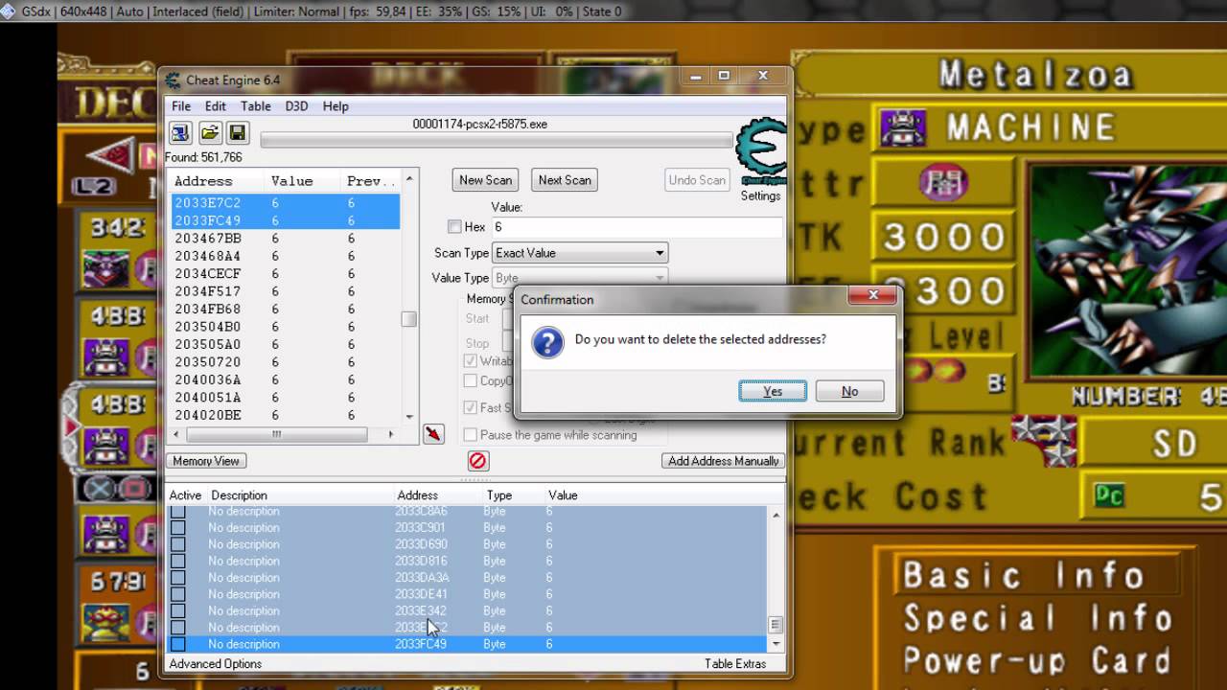
Task: Open the Help menu
Action: pos(336,106)
